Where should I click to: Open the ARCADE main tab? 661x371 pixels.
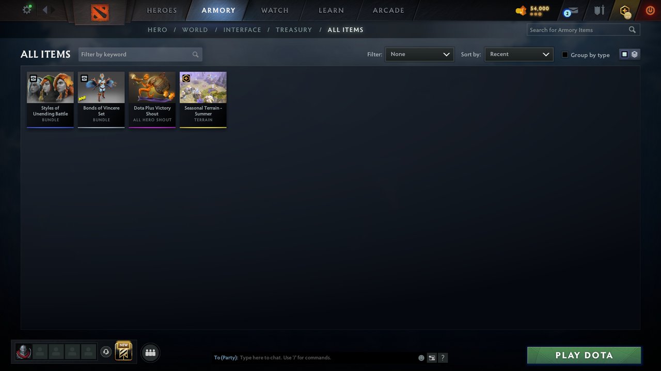coord(388,10)
